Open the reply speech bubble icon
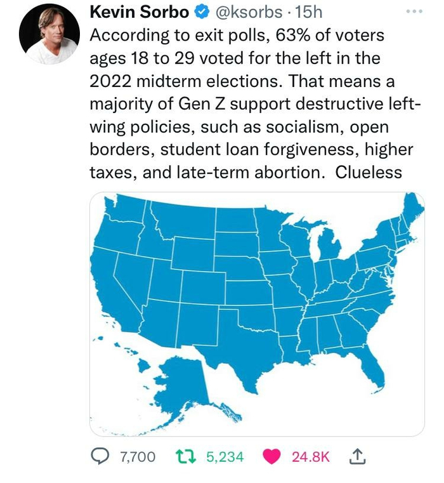The width and height of the screenshot is (444, 483). 101,456
